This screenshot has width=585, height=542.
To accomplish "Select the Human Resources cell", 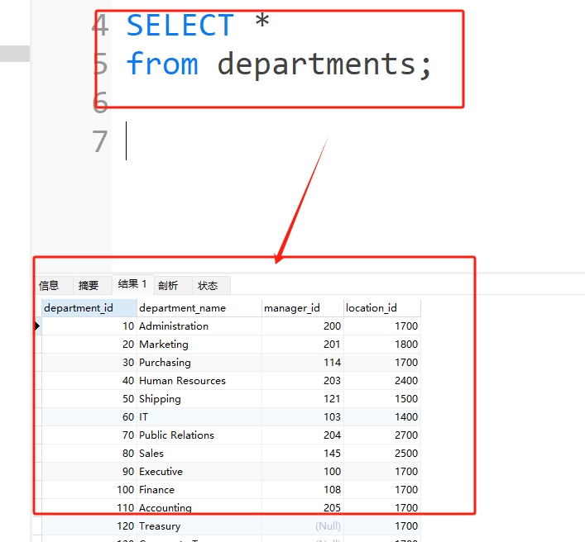I will click(x=182, y=381).
